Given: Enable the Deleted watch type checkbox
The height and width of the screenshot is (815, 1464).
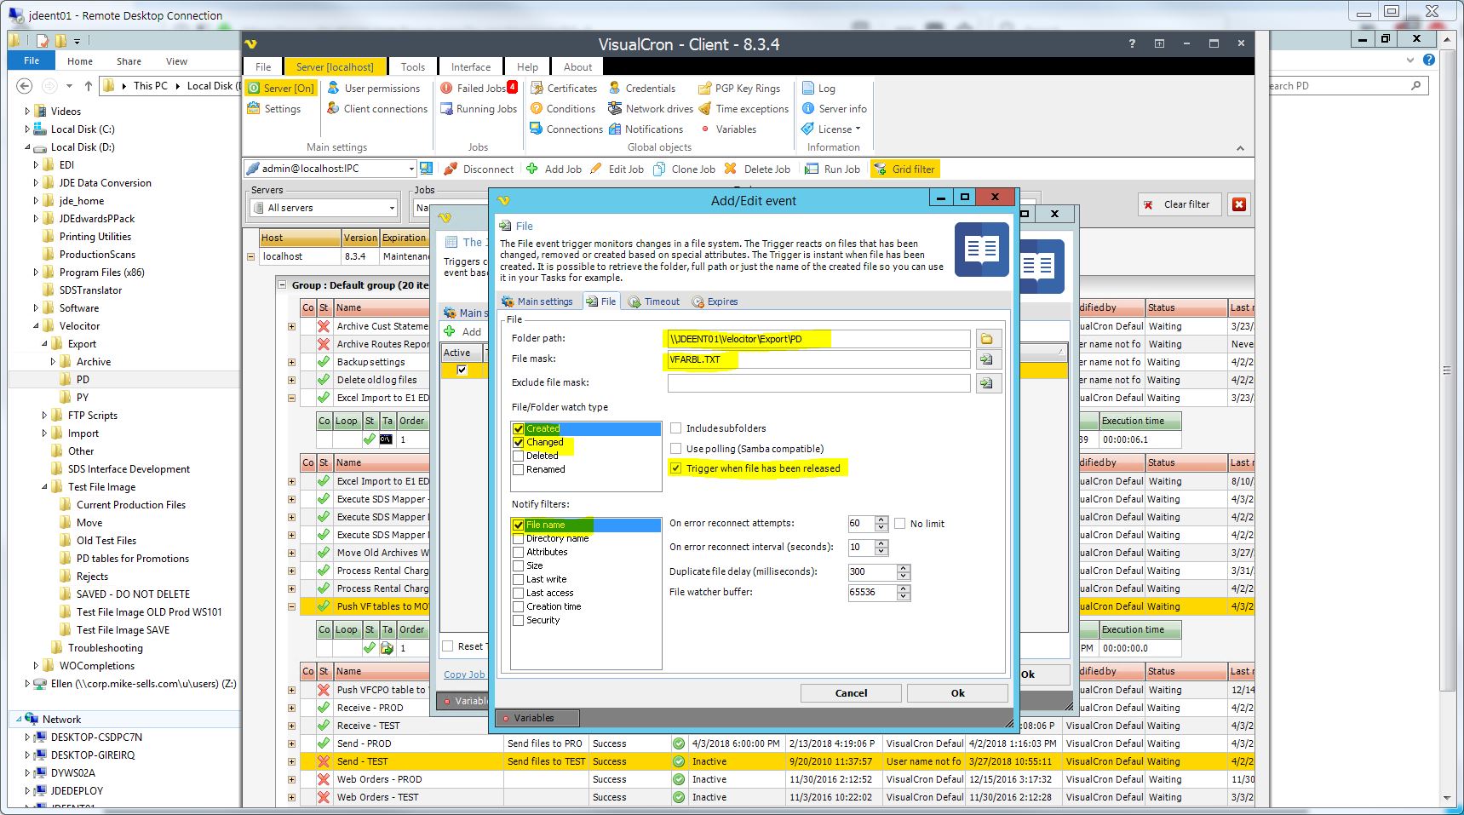Looking at the screenshot, I should point(519,456).
